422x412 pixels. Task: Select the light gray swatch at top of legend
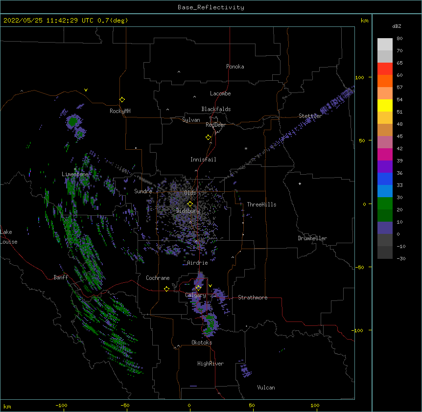click(x=385, y=44)
